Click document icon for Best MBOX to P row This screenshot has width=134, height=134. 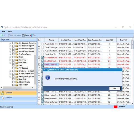(x=43, y=61)
